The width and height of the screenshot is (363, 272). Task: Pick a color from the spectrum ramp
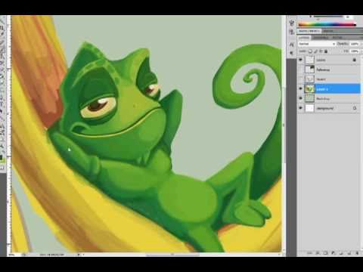327,24
